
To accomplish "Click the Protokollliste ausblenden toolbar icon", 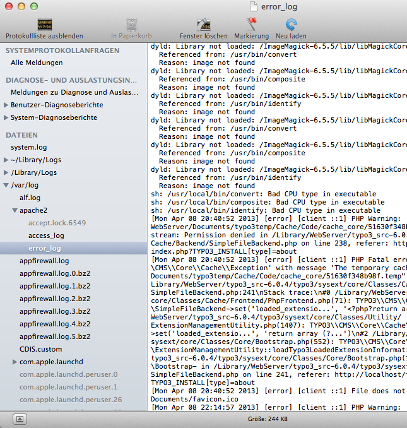I will coord(45,25).
